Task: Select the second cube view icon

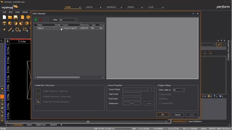Action: tap(10, 23)
